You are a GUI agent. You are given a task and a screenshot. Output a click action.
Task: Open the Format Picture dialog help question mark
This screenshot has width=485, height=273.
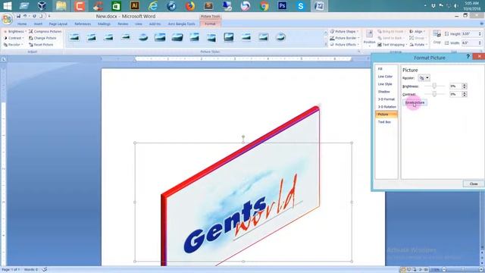(x=468, y=57)
